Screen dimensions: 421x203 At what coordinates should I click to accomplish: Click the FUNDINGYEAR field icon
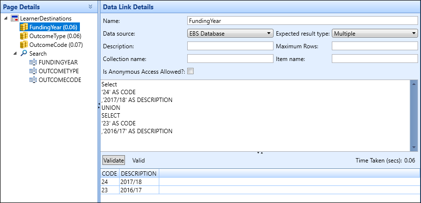(x=33, y=62)
